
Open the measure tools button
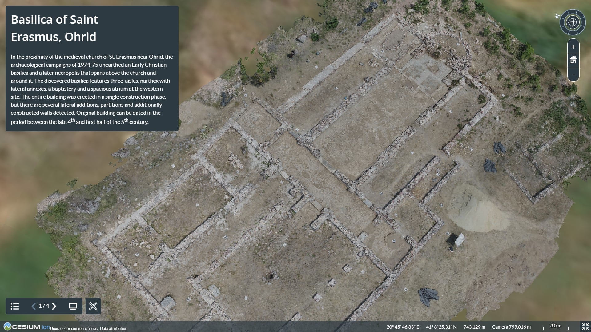click(93, 306)
